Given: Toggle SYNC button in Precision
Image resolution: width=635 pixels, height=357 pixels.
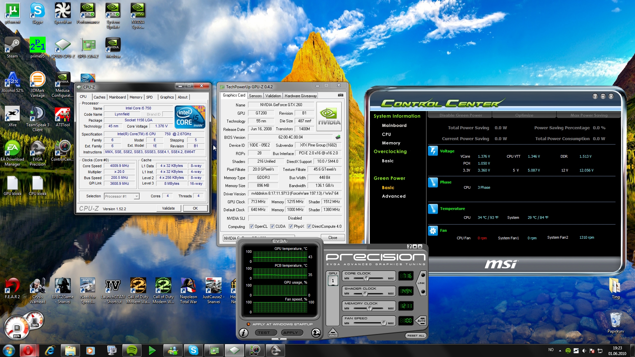Looking at the screenshot, I should coord(333,333).
